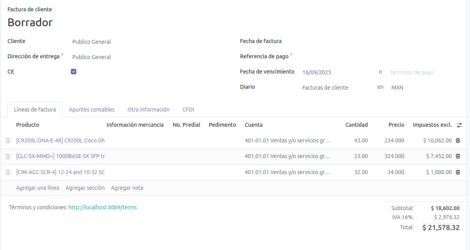Click drag handle of GLC-SX-MMD row
This screenshot has width=470, height=250.
[x=7, y=156]
